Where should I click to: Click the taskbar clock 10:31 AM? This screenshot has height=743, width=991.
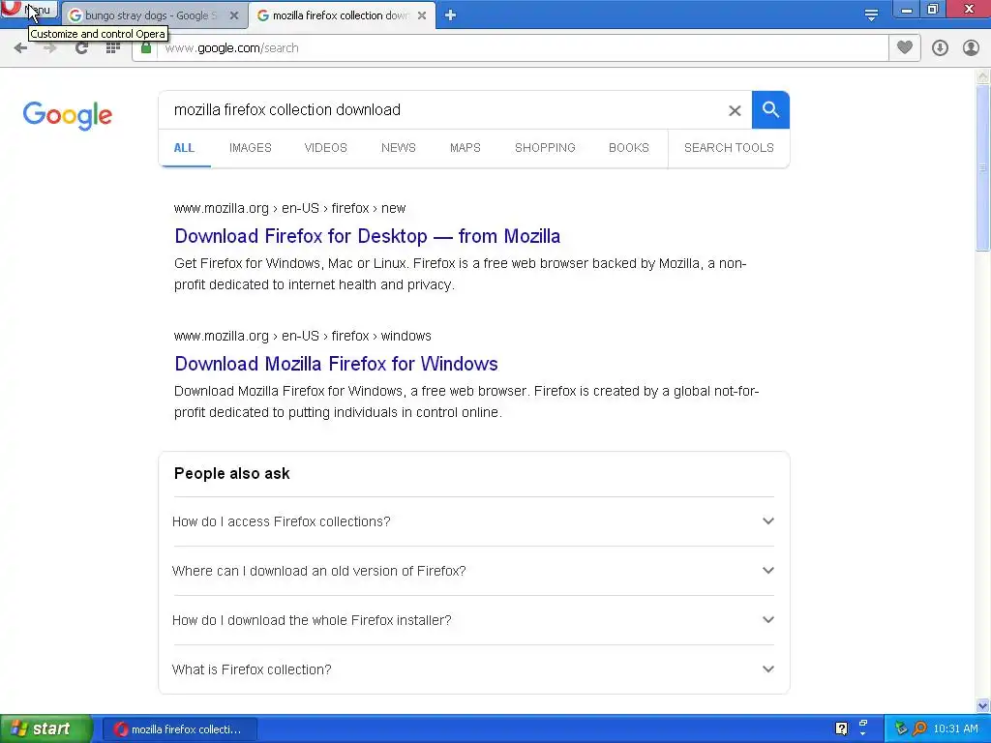[955, 729]
